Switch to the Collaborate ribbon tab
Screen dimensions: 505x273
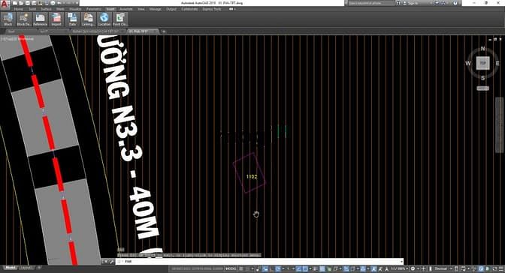point(189,9)
